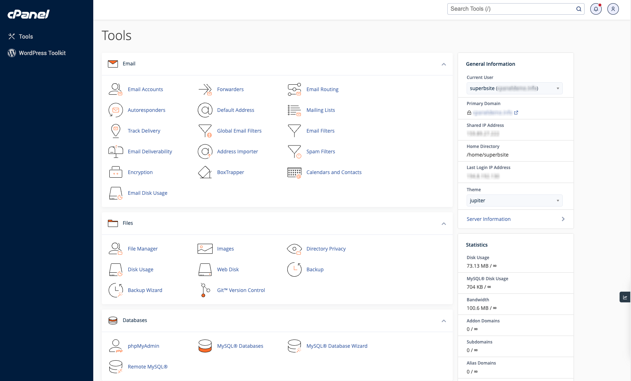631x381 pixels.
Task: Open the MySQL Database Wizard
Action: click(336, 346)
